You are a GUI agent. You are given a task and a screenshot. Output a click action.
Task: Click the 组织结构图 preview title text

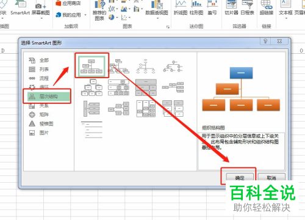click(x=213, y=128)
